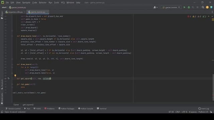The height and width of the screenshot is (120, 214).
Task: Close the game_runner.py editor tab
Action: click(x=47, y=12)
